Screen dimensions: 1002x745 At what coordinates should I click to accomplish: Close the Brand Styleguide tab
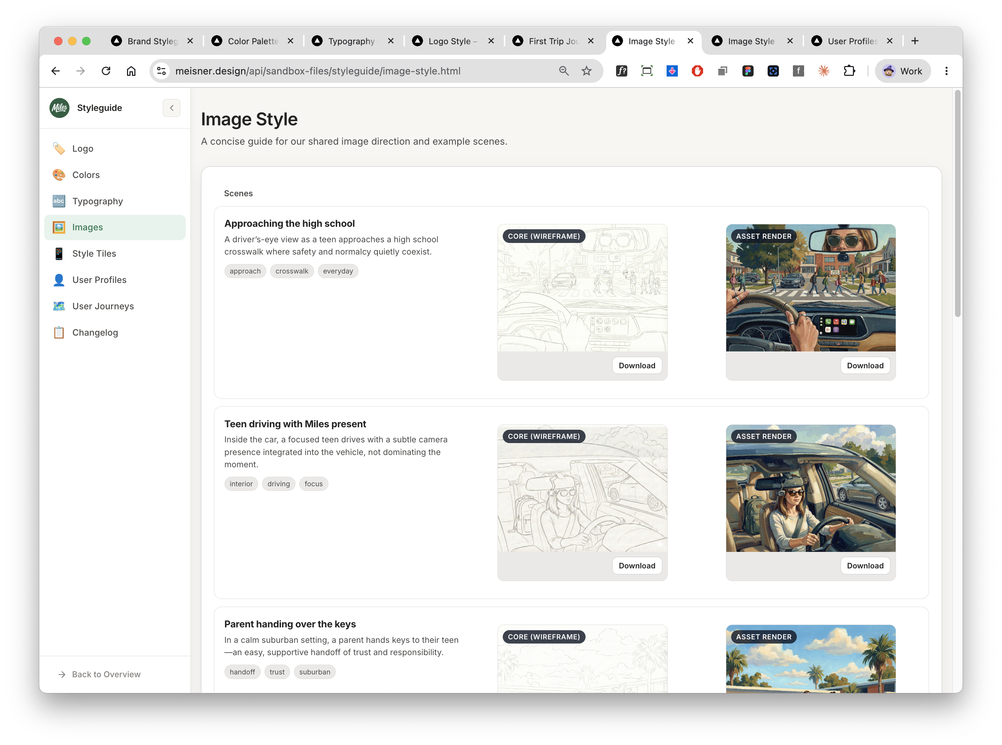pos(190,41)
